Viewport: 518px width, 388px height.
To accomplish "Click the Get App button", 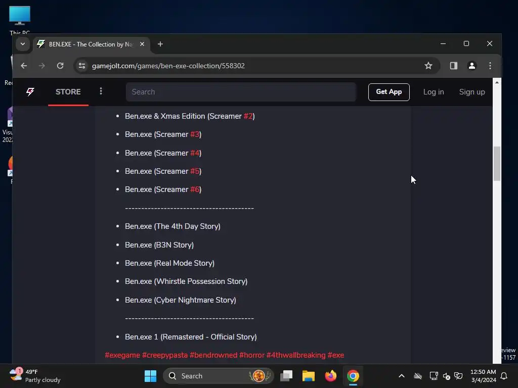I will coord(388,92).
